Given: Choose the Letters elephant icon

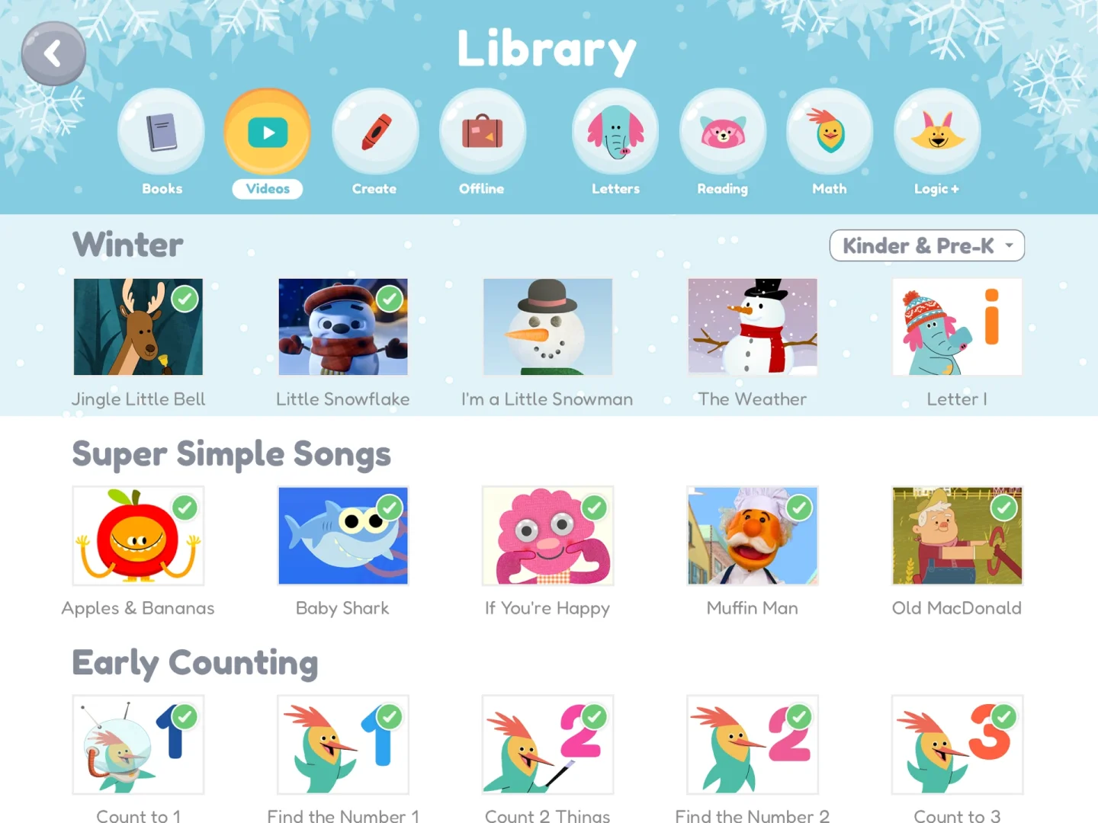Looking at the screenshot, I should coord(615,132).
